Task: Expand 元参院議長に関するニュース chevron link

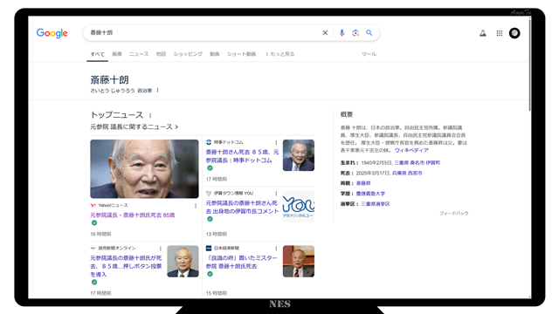Action: pos(134,126)
